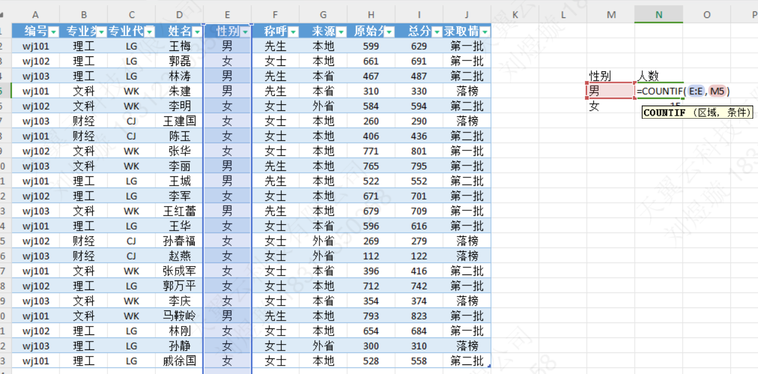758x374 pixels.
Task: Select column H header
Action: click(371, 14)
